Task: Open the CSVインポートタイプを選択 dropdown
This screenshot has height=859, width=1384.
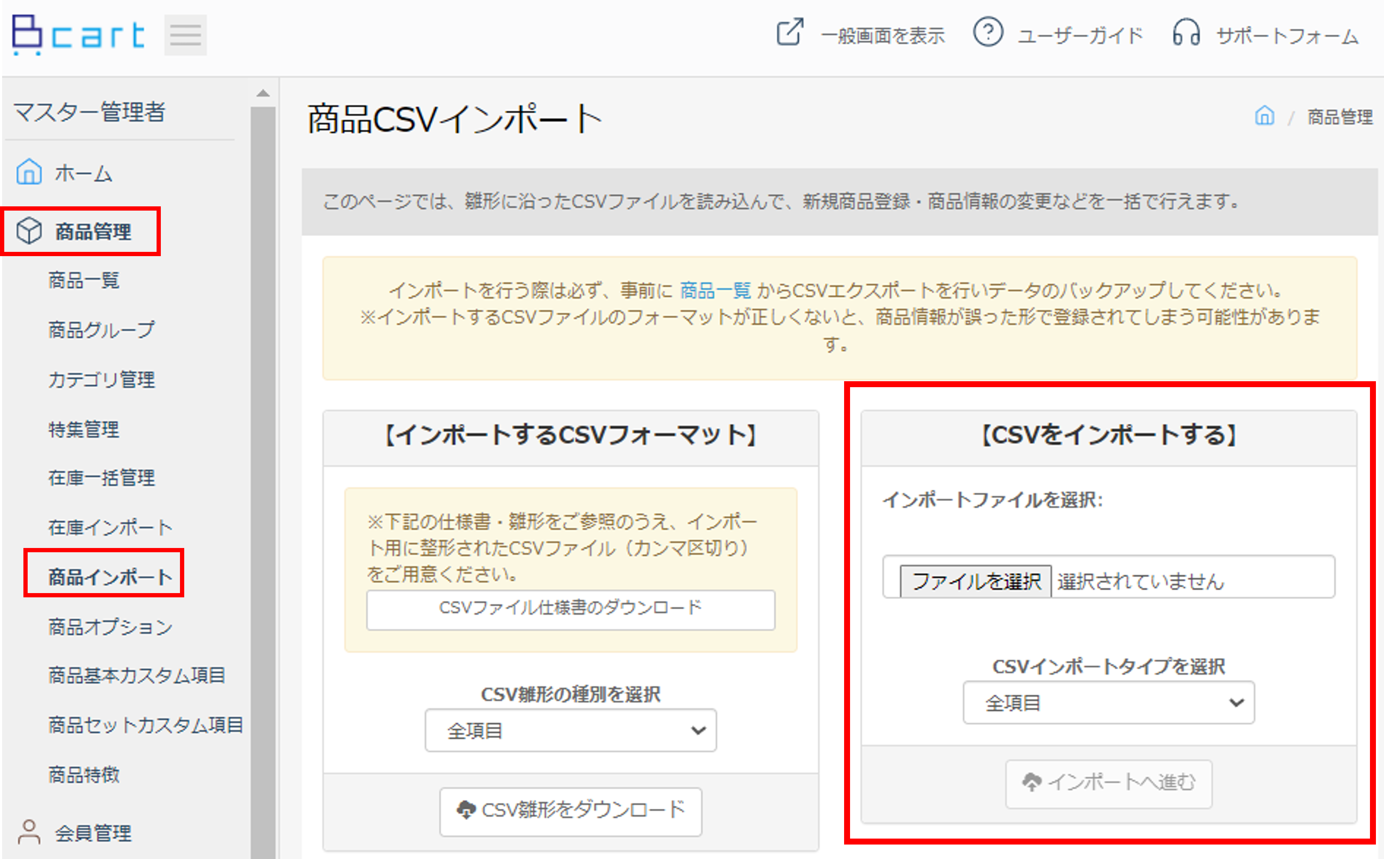Action: [1108, 702]
